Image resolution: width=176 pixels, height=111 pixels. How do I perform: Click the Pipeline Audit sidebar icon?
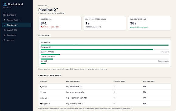tap(5, 20)
